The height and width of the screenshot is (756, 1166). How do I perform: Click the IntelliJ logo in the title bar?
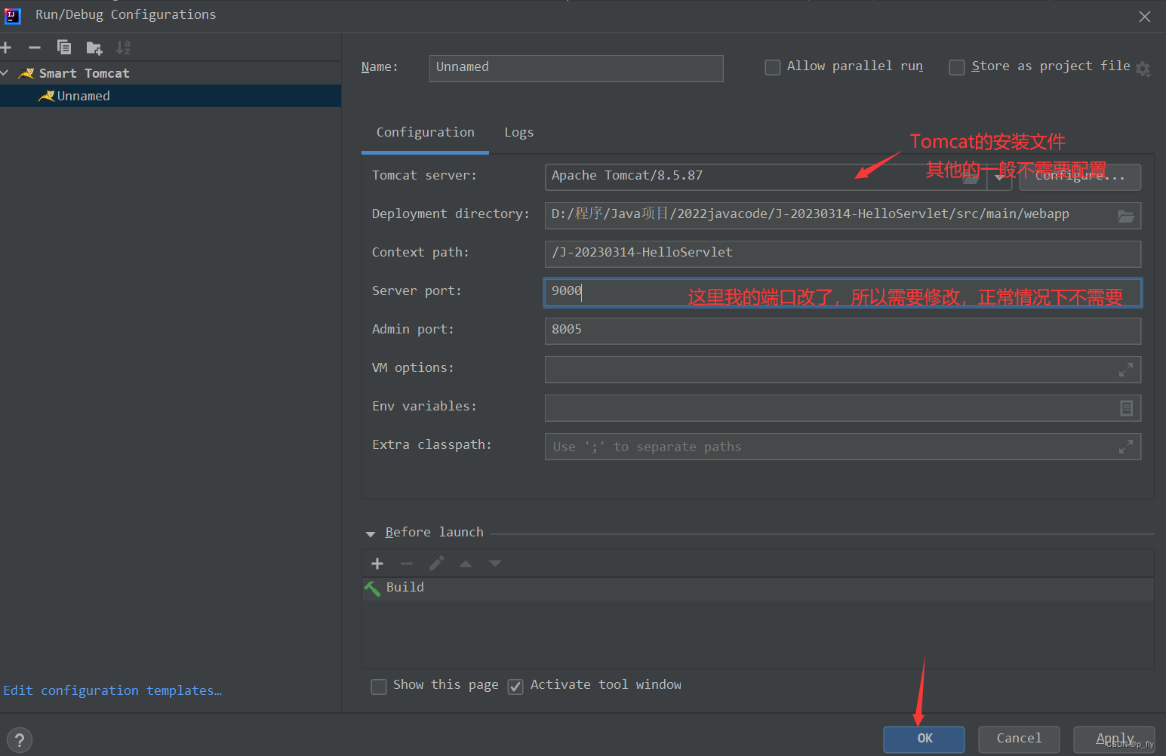pos(13,15)
